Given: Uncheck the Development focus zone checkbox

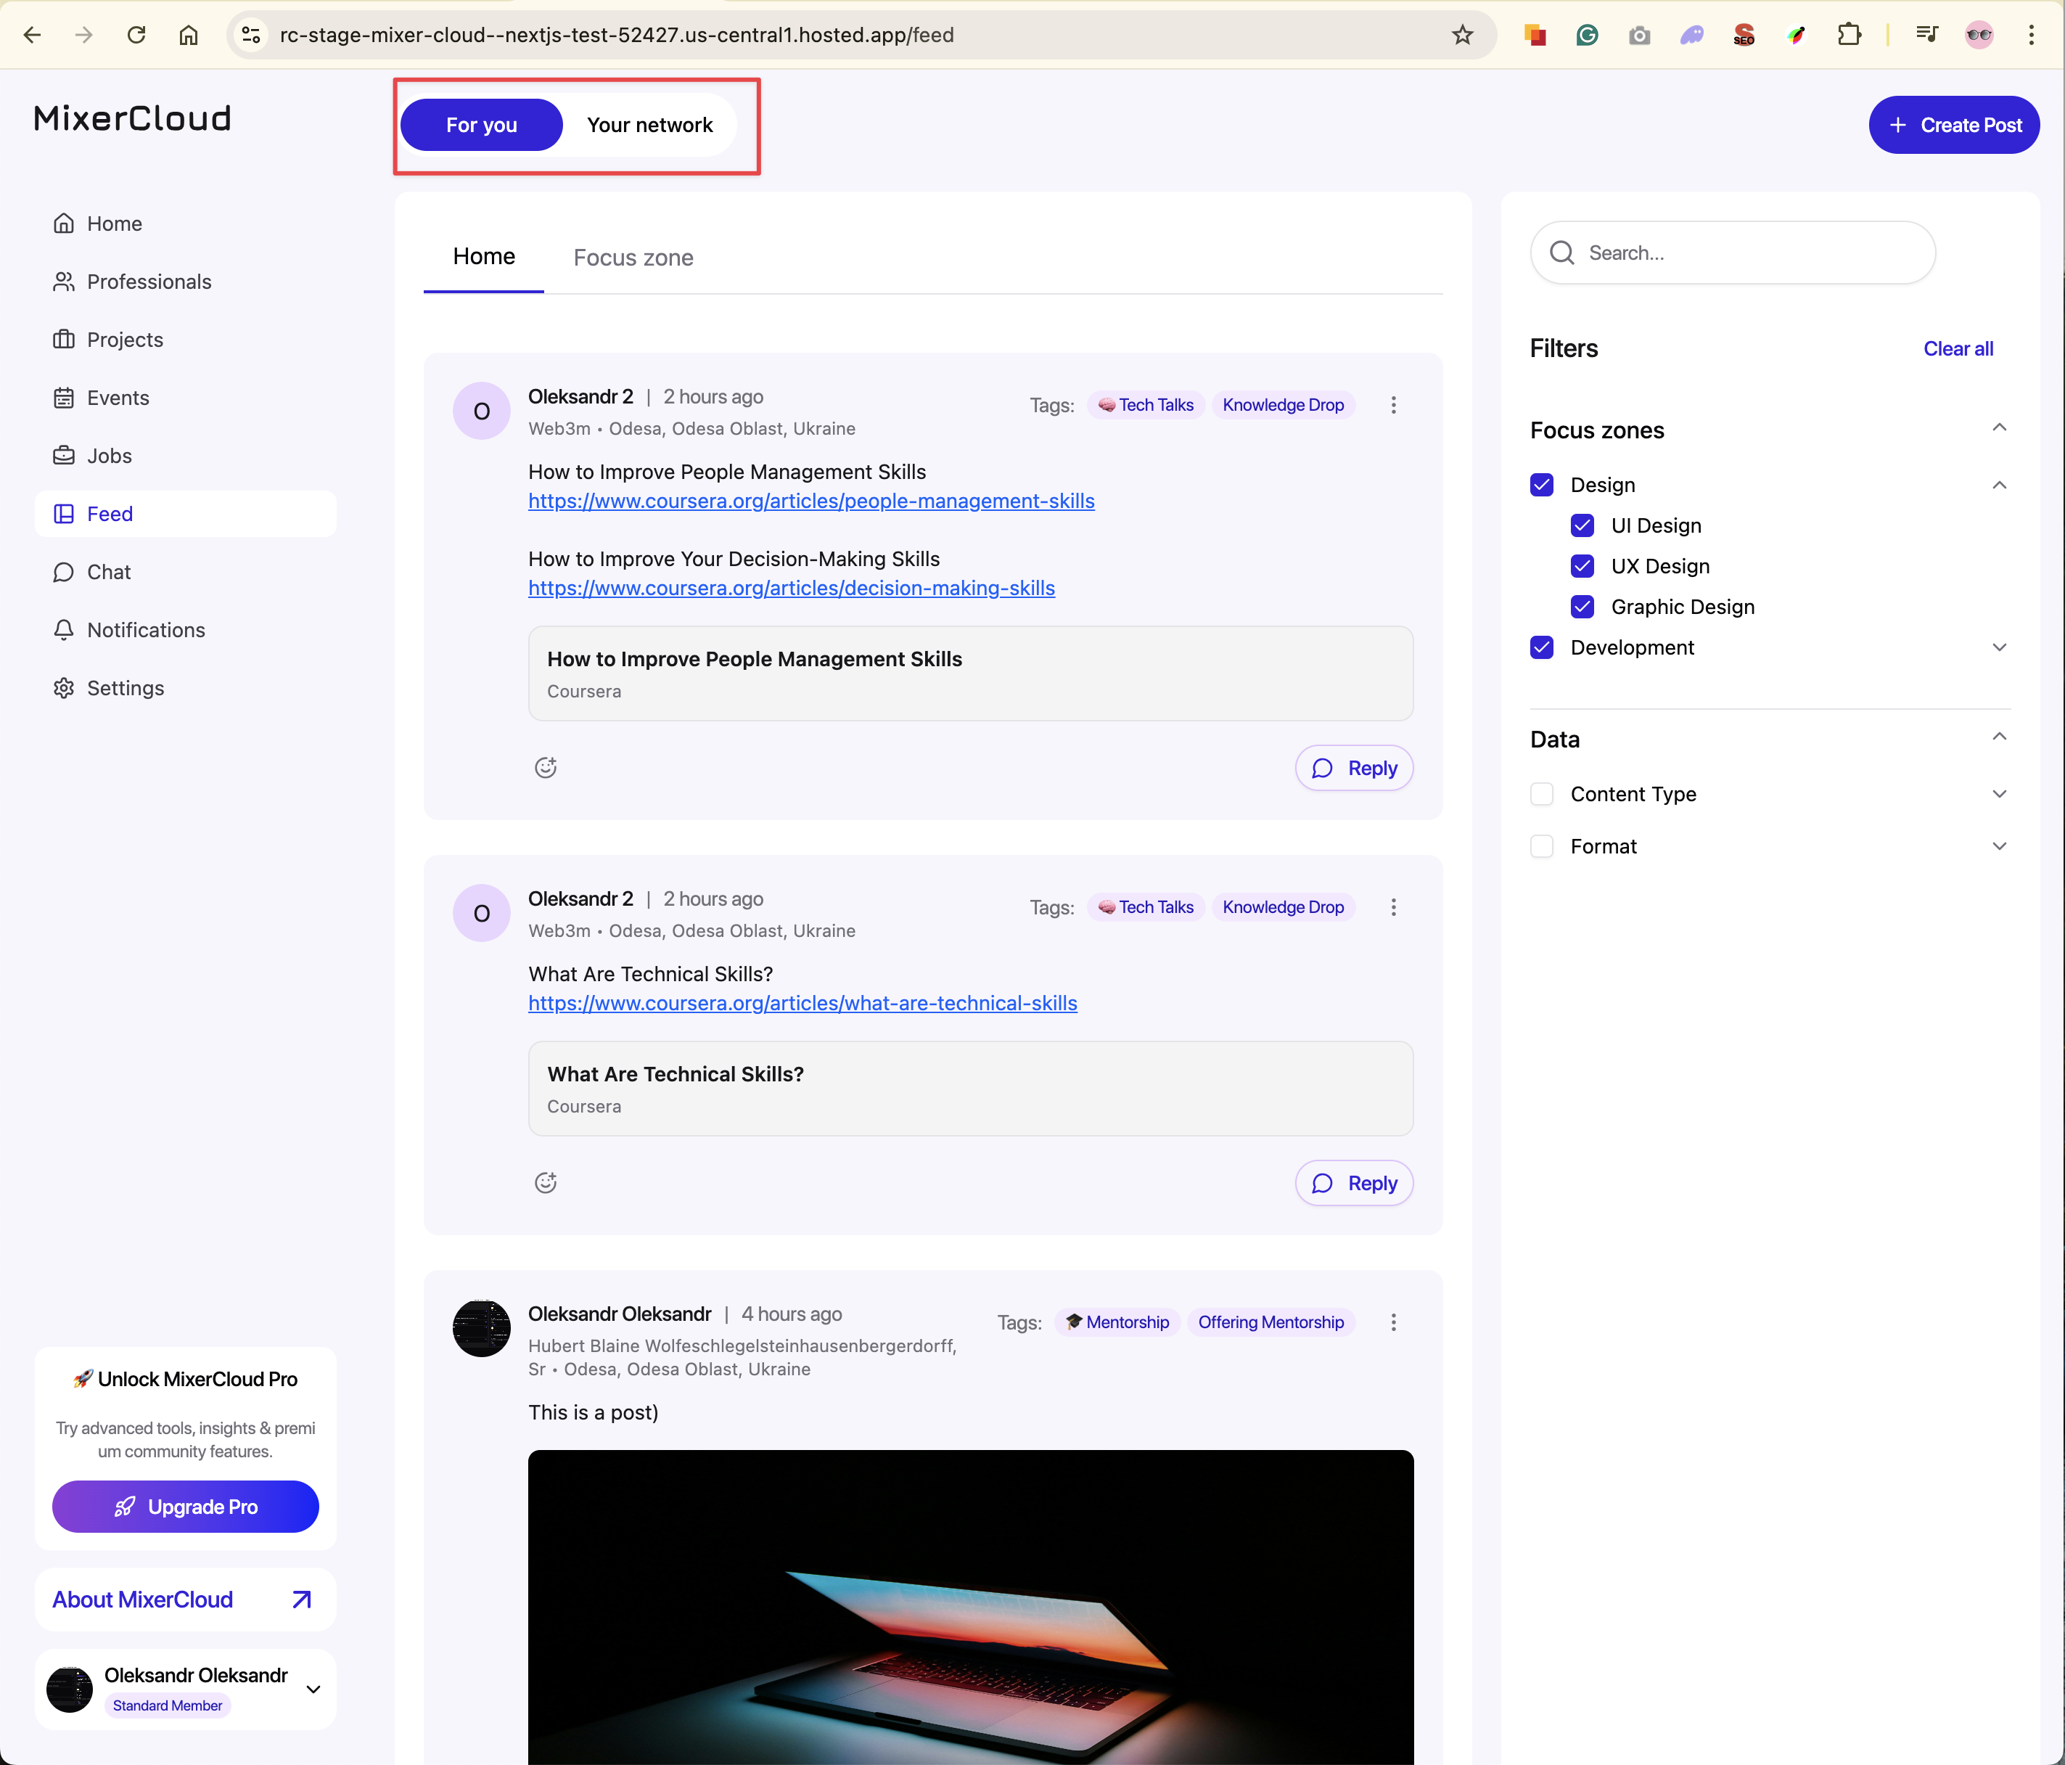Looking at the screenshot, I should point(1542,648).
